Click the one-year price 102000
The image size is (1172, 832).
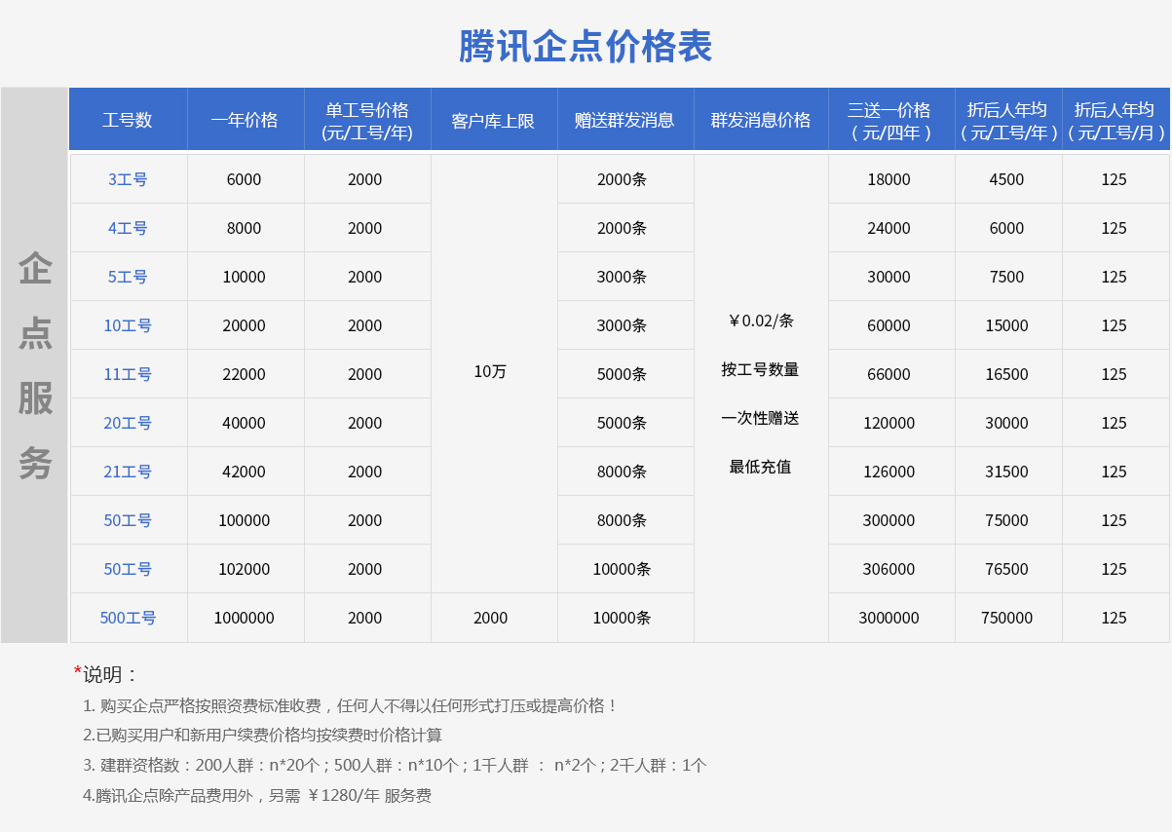click(245, 569)
